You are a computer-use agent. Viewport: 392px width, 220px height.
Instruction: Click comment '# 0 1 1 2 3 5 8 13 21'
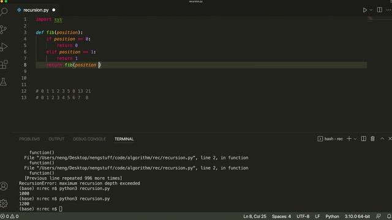pos(63,91)
